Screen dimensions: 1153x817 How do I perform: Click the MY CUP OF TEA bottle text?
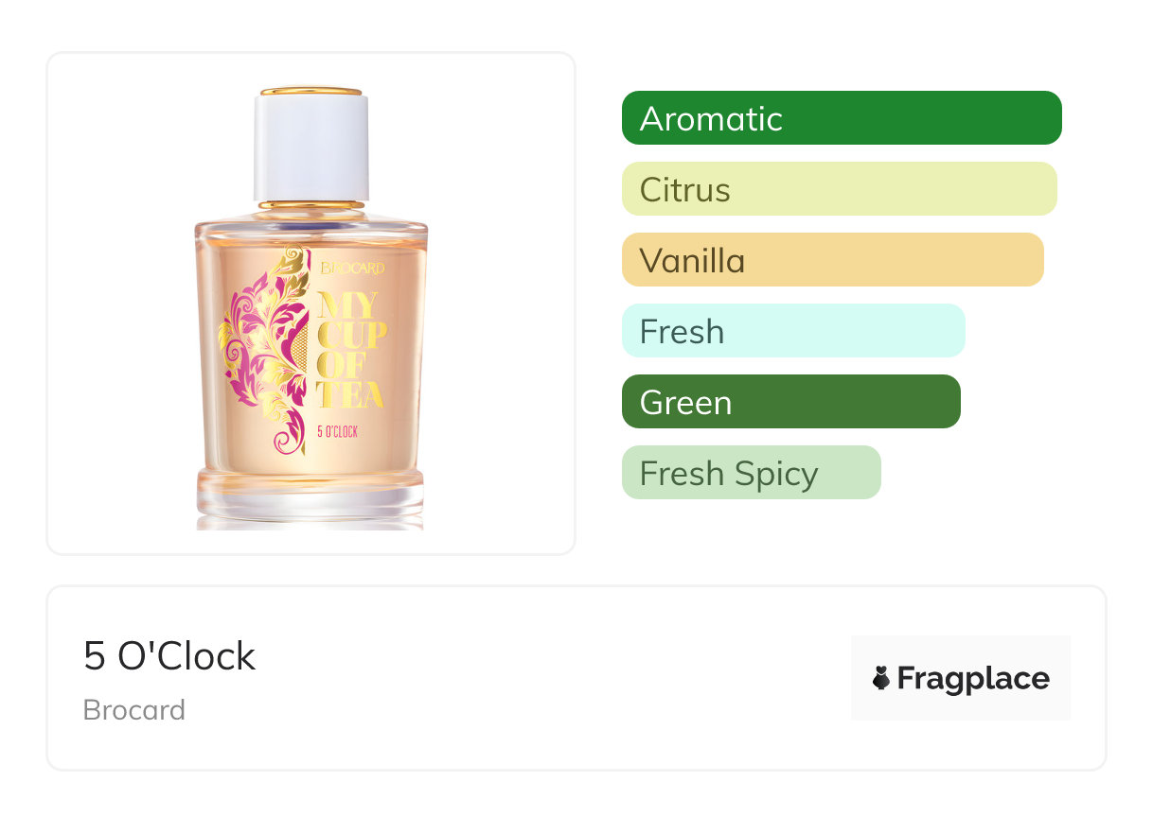(x=351, y=350)
